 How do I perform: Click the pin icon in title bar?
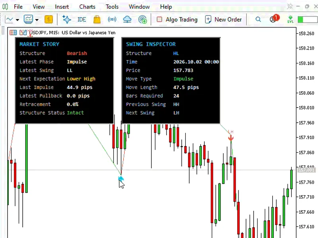pos(290,7)
